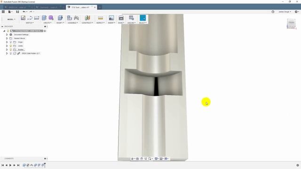Play the design timeline
Image resolution: width=301 pixels, height=169 pixels.
10,165
